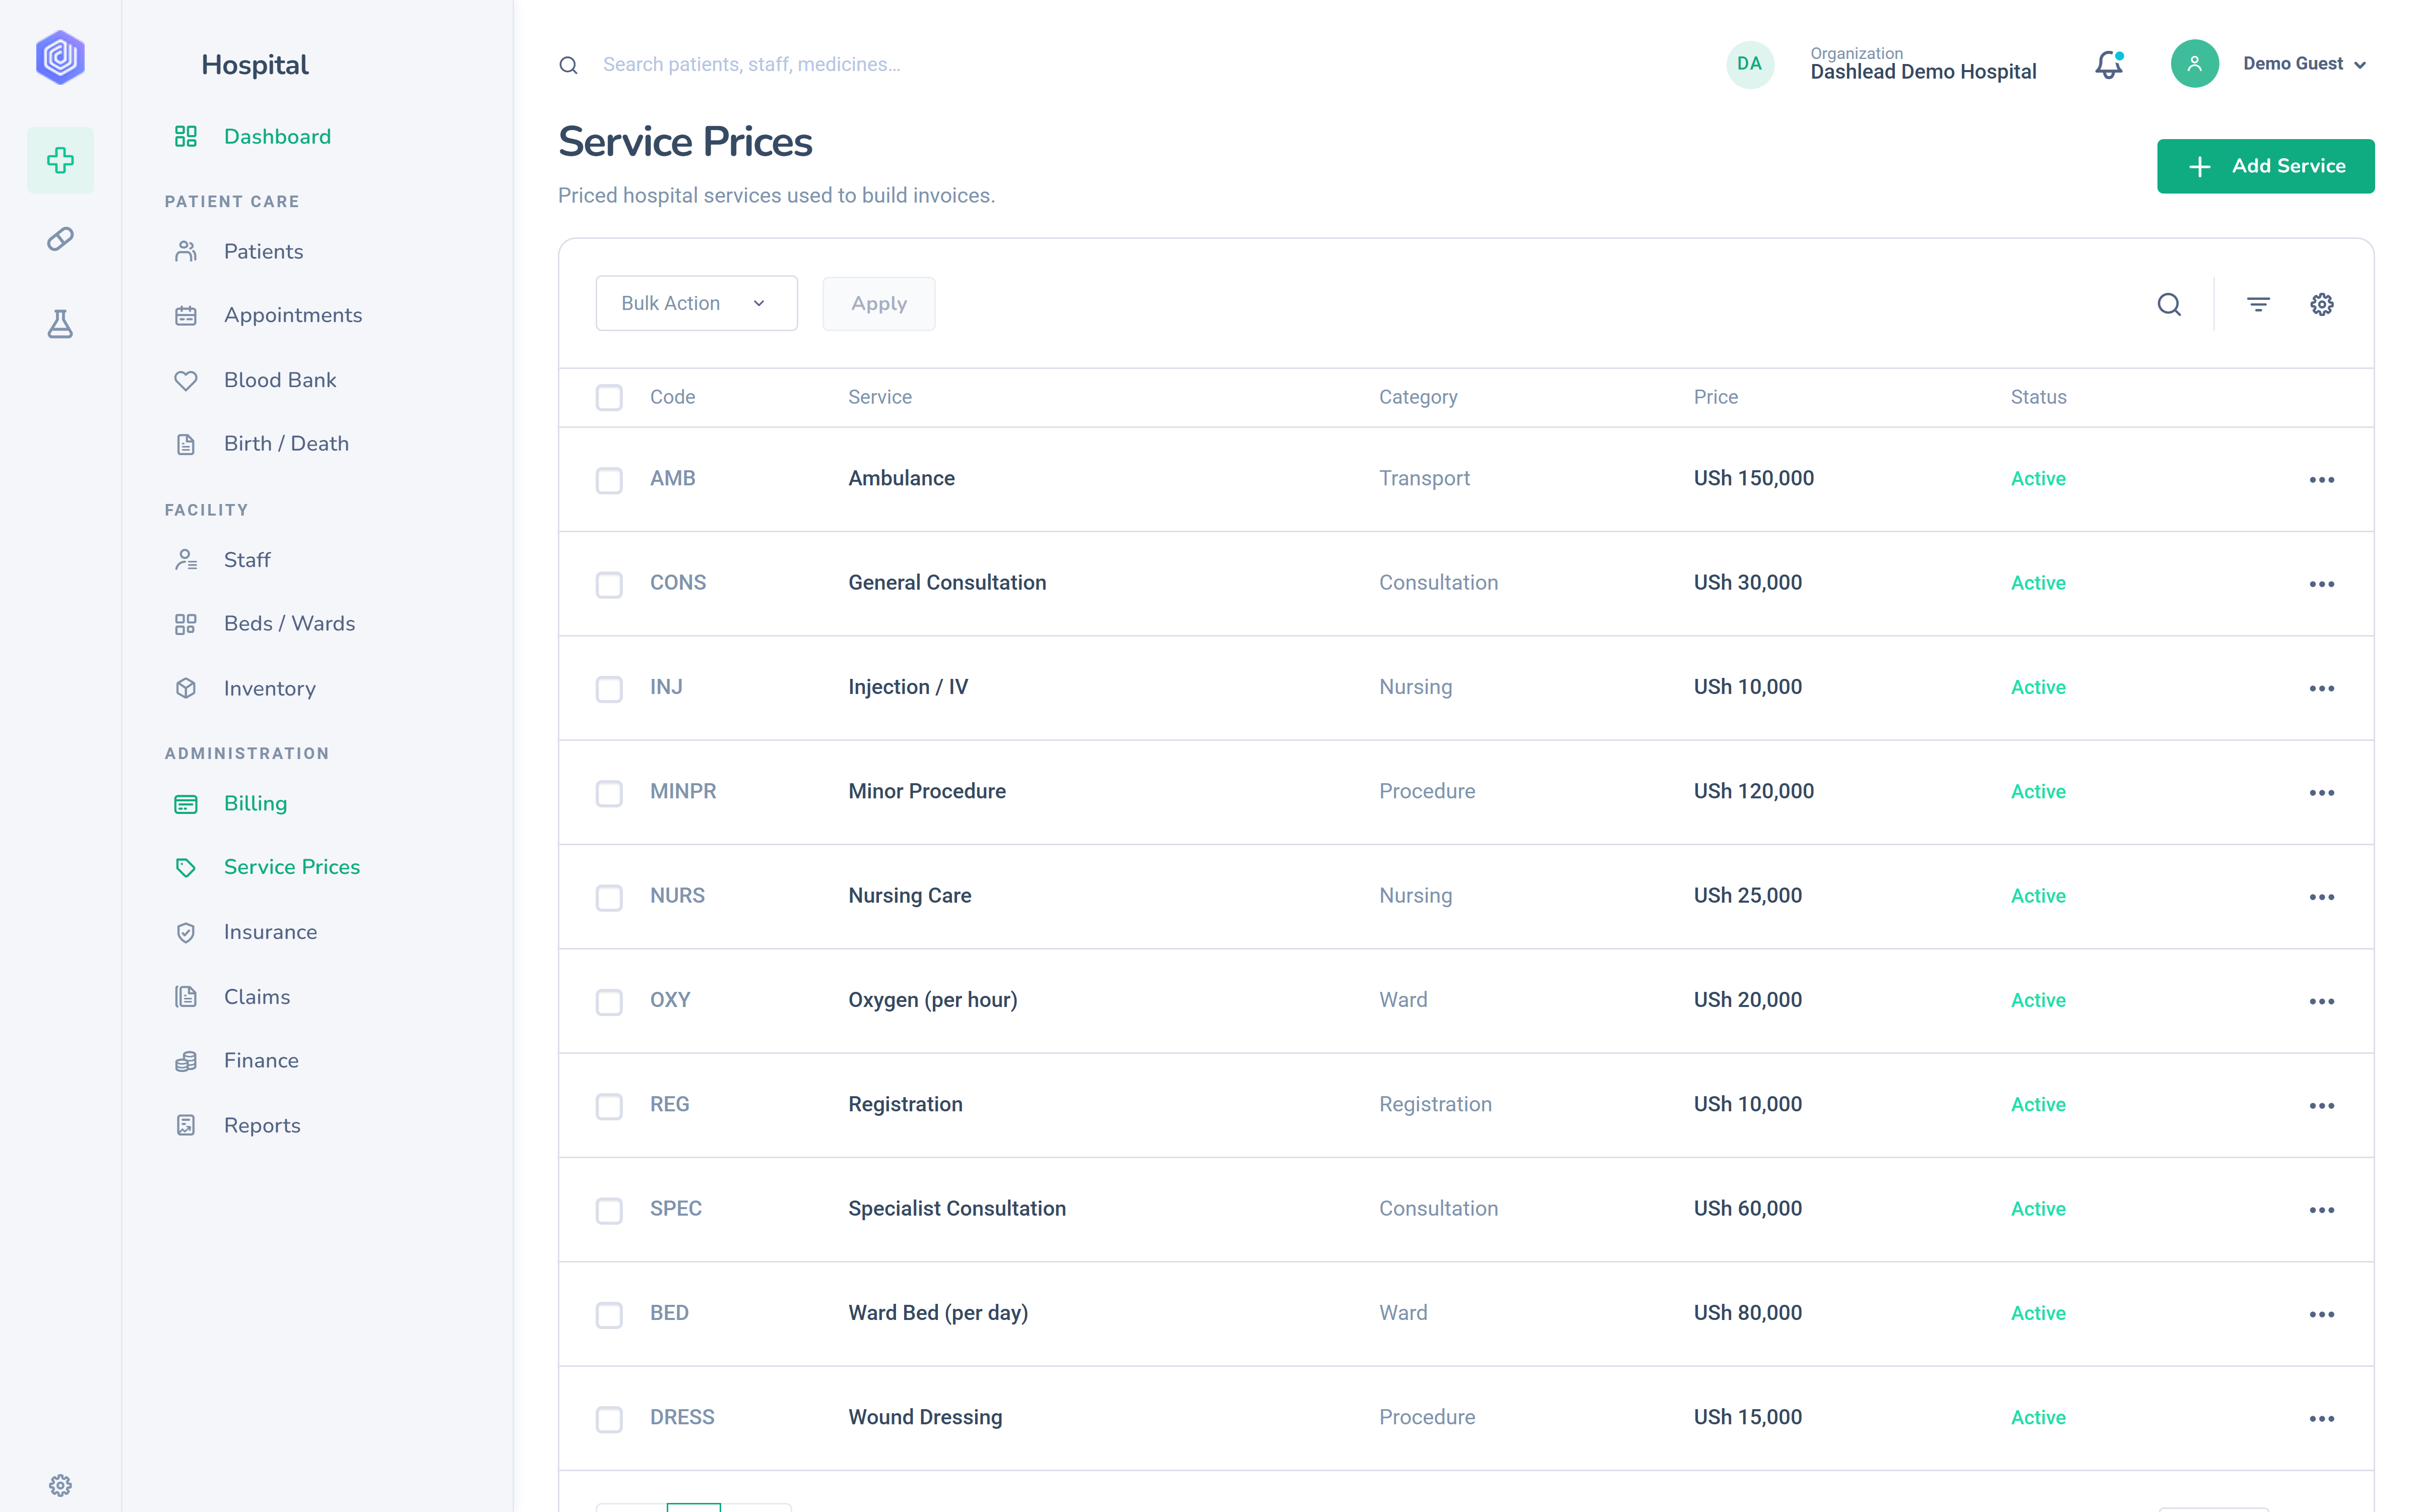Open the Hospital module cross icon

[x=60, y=160]
